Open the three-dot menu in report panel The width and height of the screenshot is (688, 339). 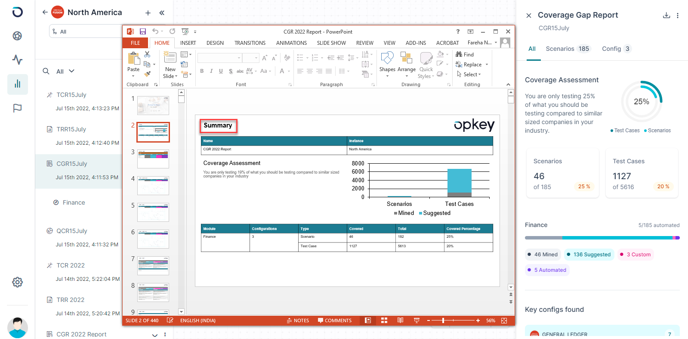tap(678, 16)
